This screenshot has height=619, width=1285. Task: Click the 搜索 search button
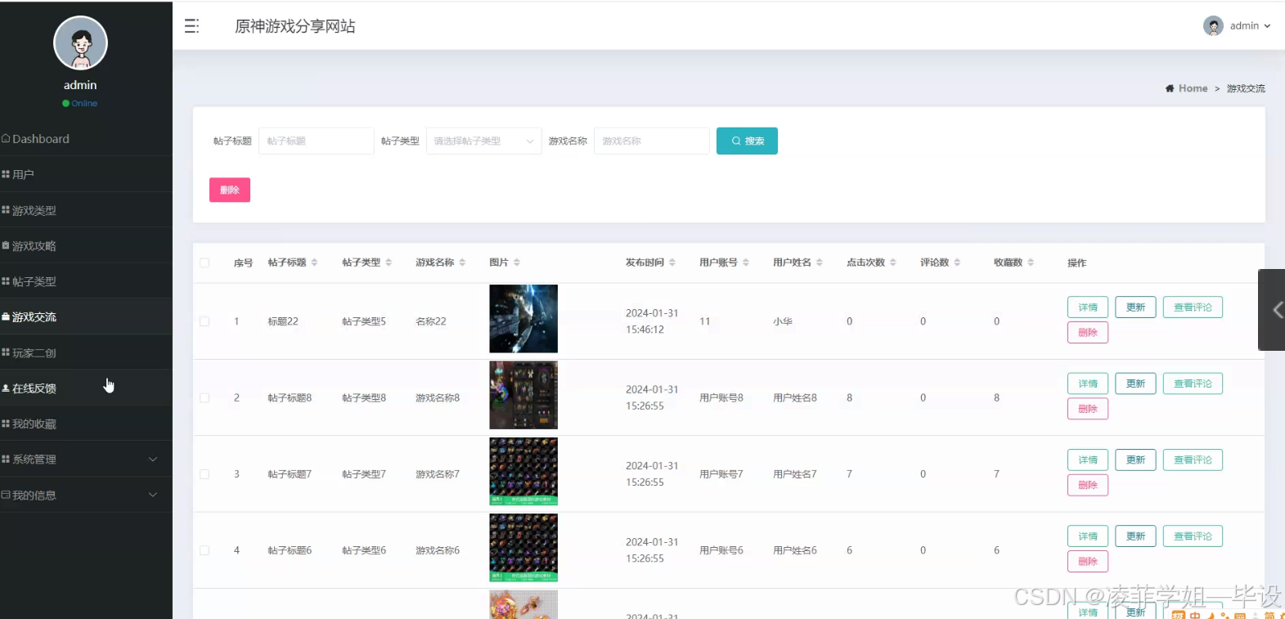click(x=747, y=141)
